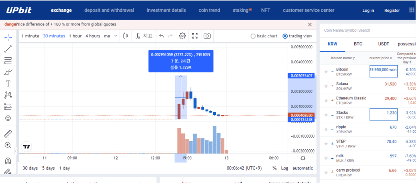Open the emoji icons tool
The image size is (416, 183).
8,118
